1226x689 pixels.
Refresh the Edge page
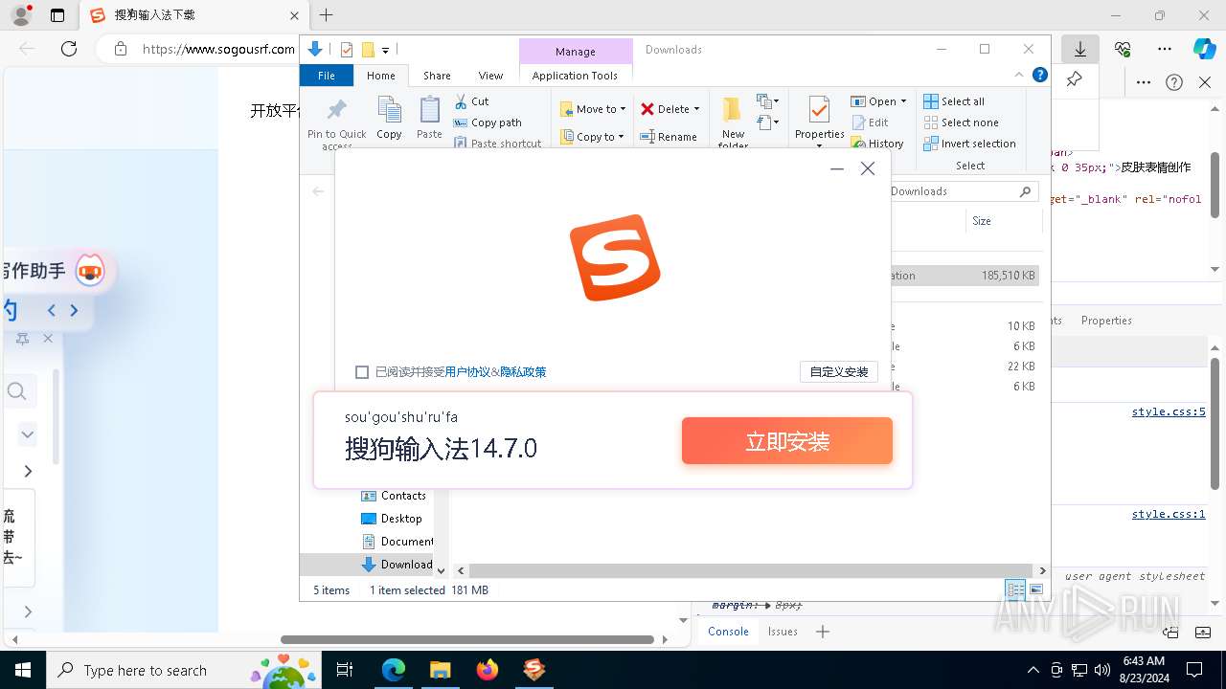(x=69, y=49)
